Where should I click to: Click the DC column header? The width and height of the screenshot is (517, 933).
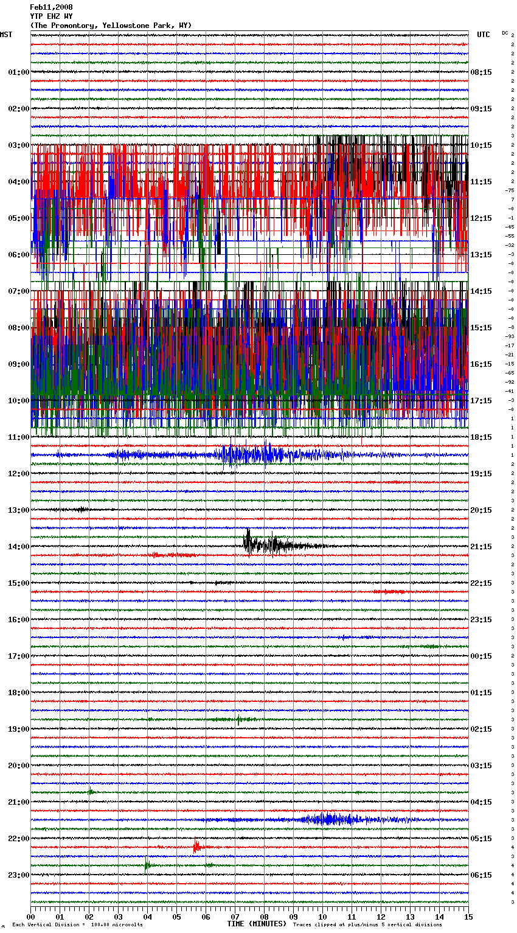(x=505, y=33)
